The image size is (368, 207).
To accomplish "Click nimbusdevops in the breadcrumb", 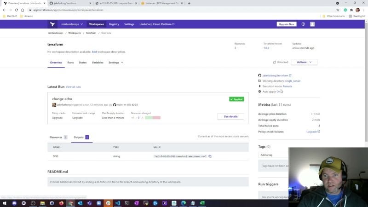I will 55,33.
